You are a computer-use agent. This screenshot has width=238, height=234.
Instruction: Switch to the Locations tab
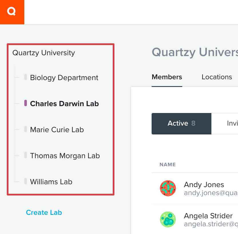(x=217, y=77)
